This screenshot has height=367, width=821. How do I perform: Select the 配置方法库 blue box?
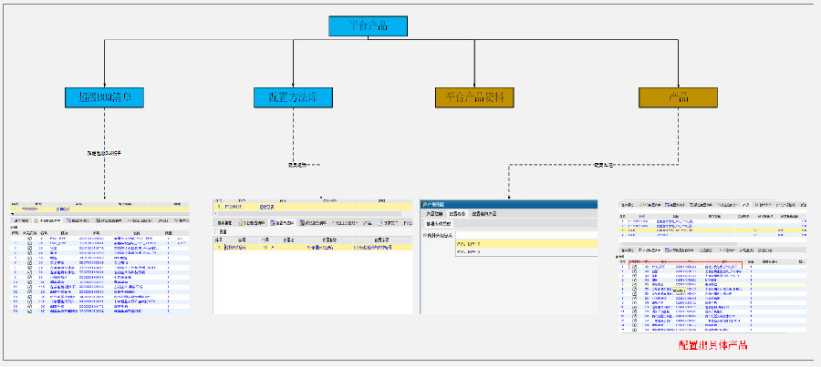click(x=293, y=97)
